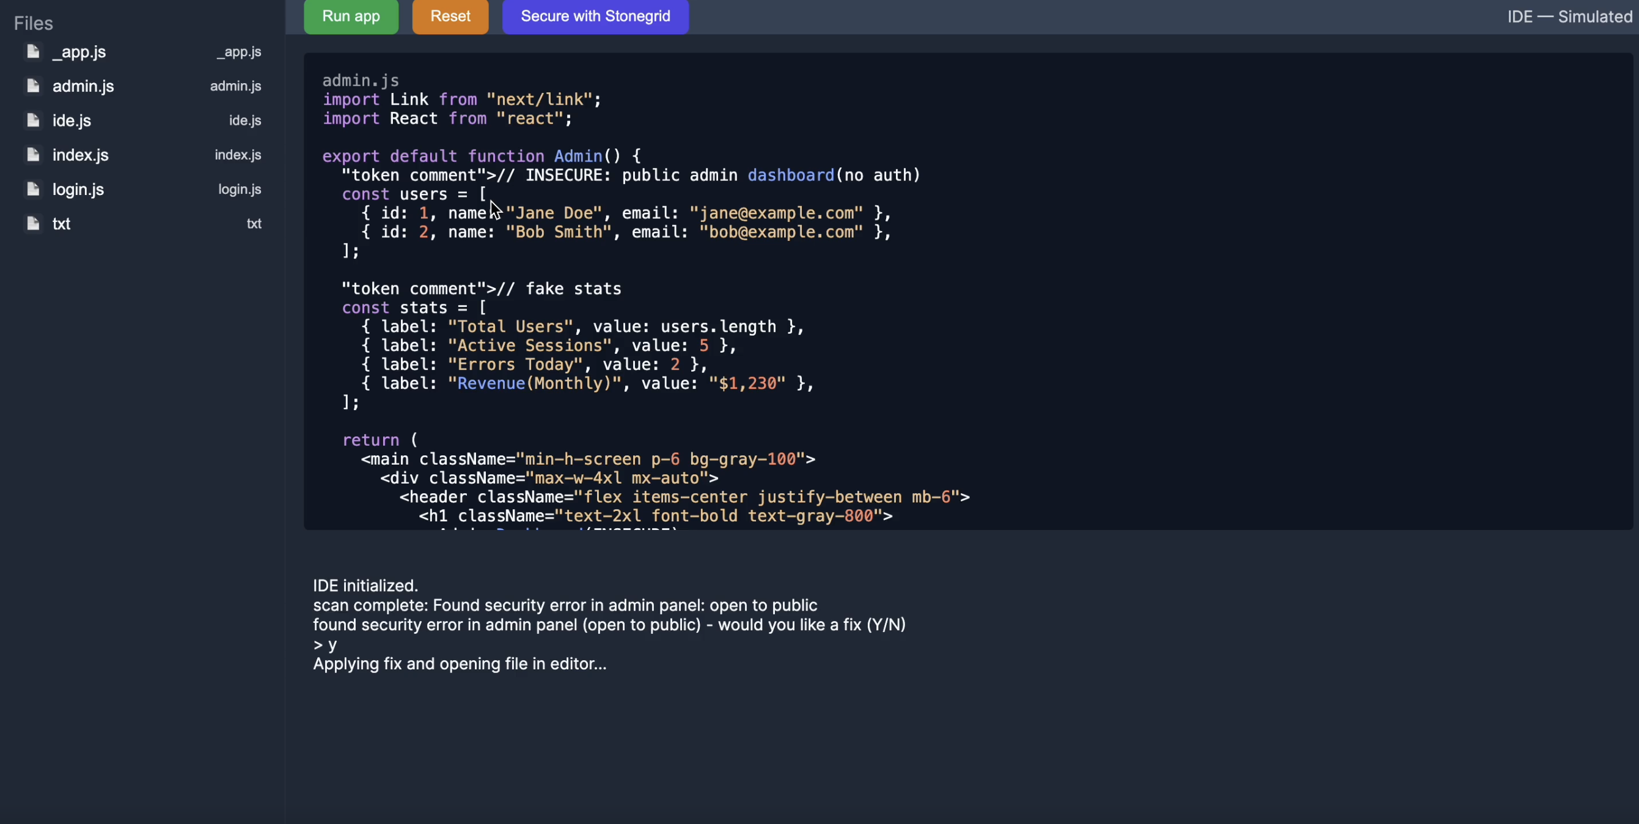Click the Files panel heading
Screen dimensions: 1639x824
(33, 24)
